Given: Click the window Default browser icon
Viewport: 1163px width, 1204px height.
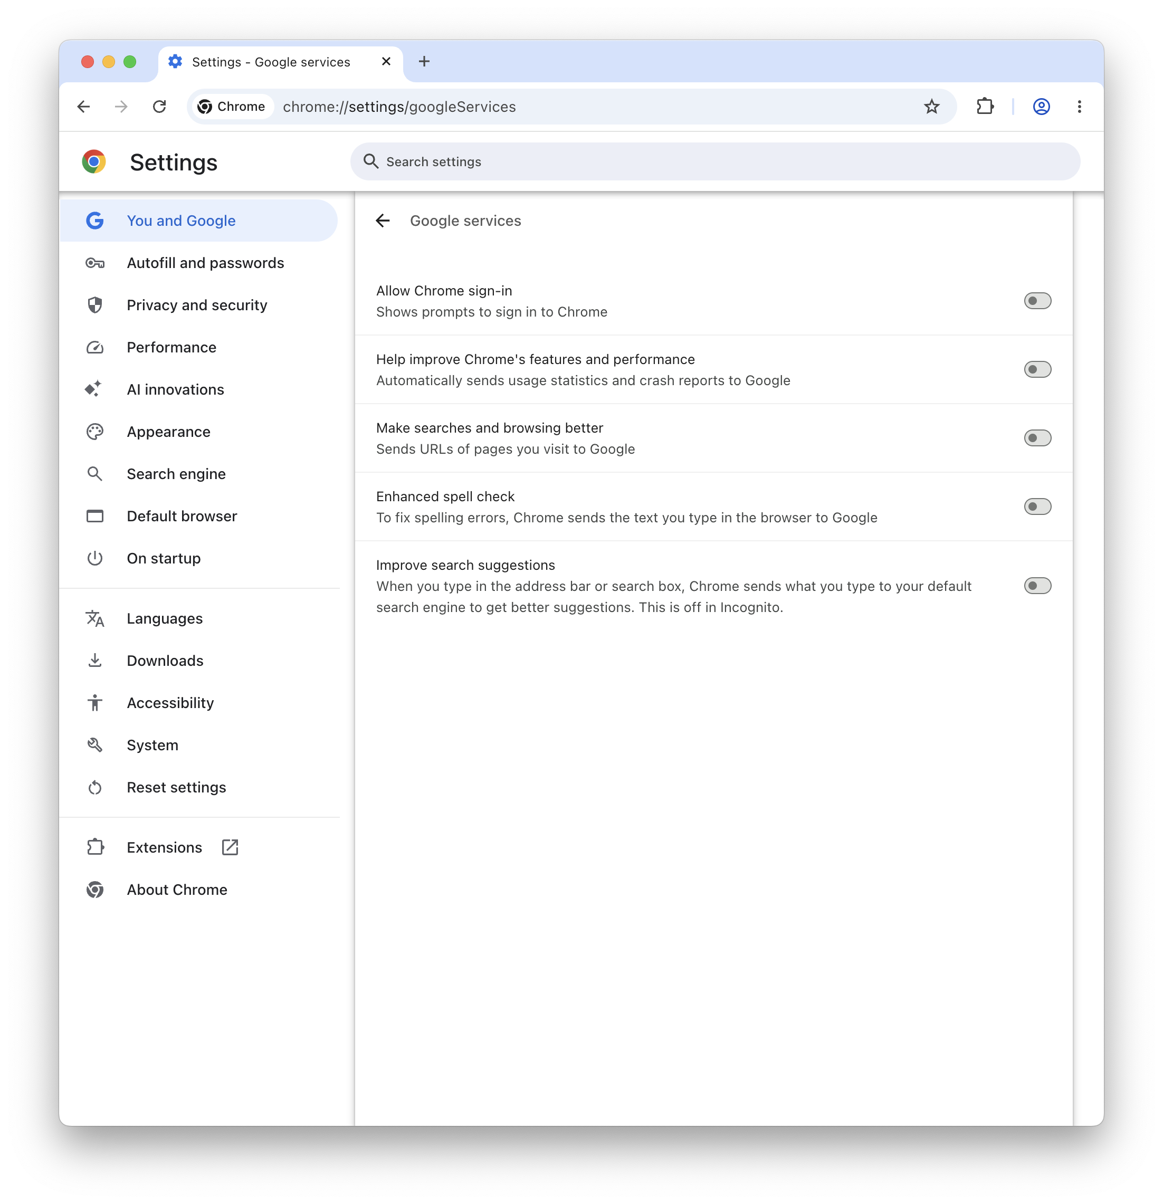Looking at the screenshot, I should click(x=94, y=516).
